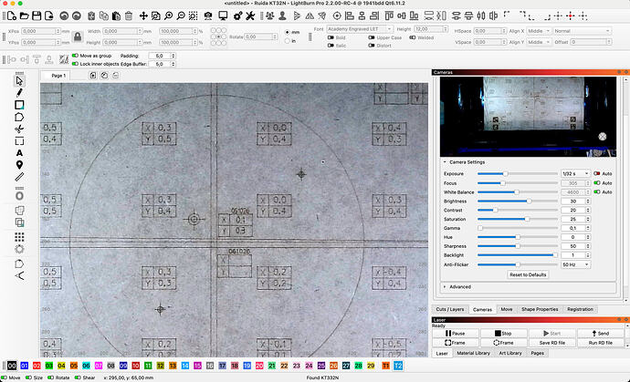Image resolution: width=630 pixels, height=382 pixels.
Task: Click the trash Delete icon in toolbar
Action: coord(129,16)
